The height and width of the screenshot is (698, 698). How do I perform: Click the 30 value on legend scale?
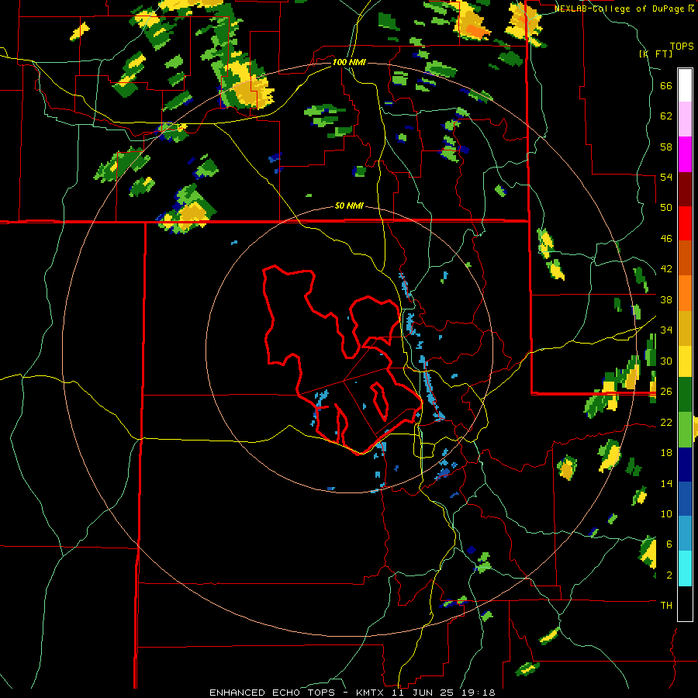666,361
